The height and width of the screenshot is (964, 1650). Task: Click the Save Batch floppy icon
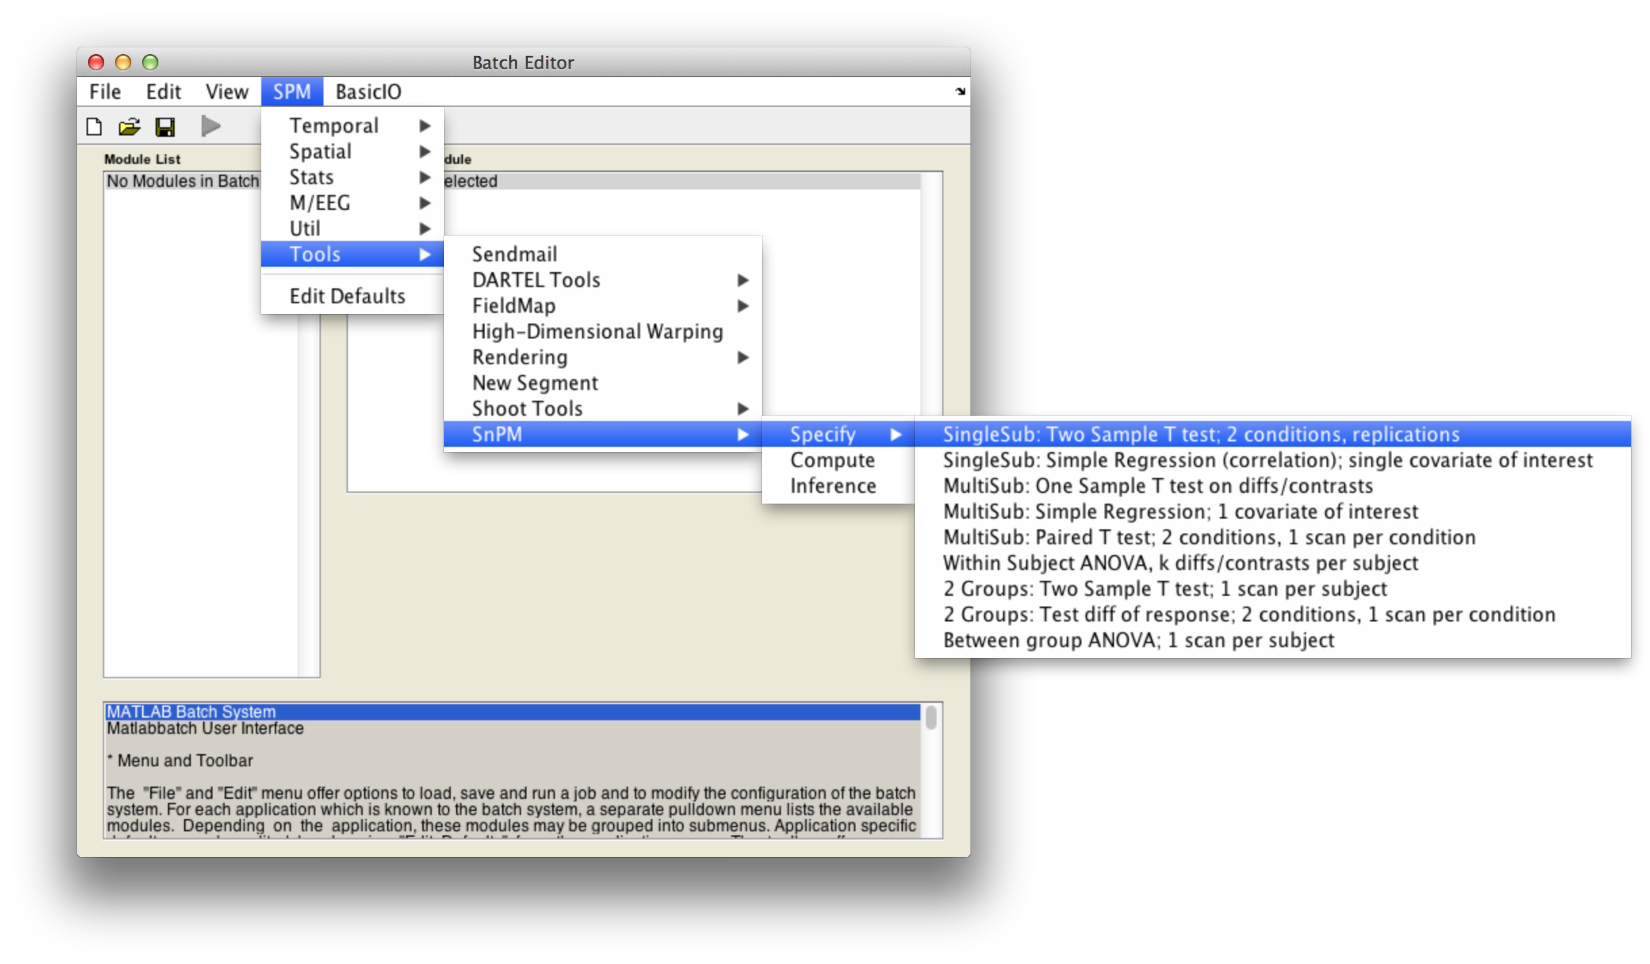coord(165,127)
